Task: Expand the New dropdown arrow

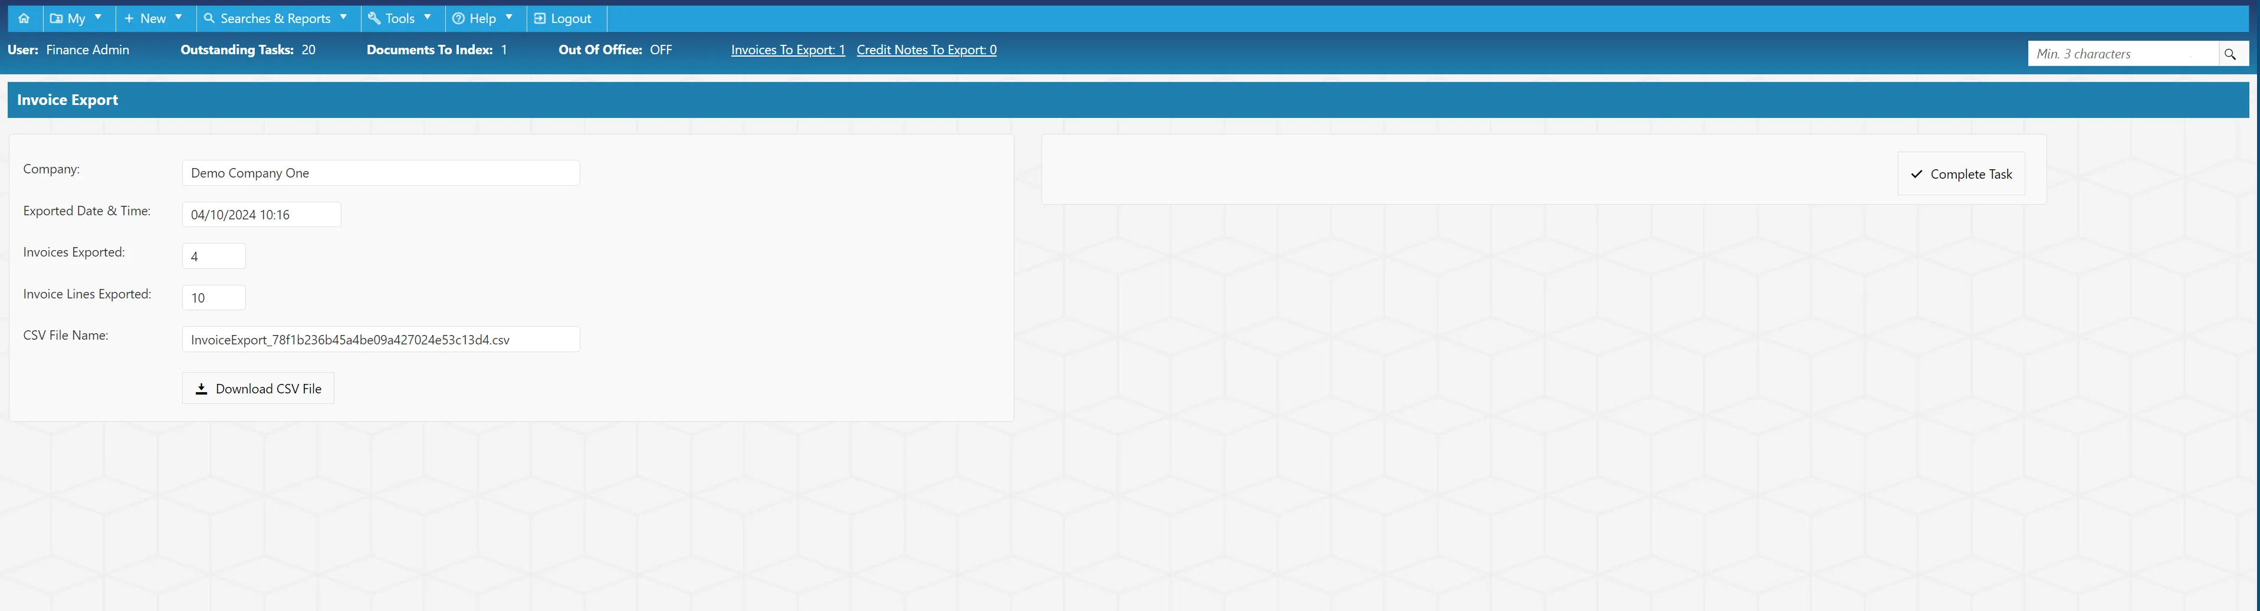Action: (x=179, y=18)
